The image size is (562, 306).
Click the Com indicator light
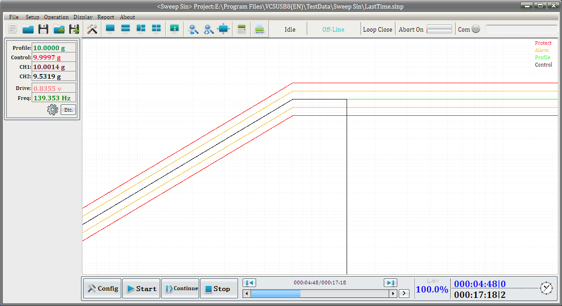point(476,29)
